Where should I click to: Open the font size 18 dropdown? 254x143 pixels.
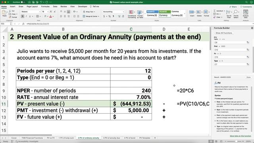coord(48,12)
